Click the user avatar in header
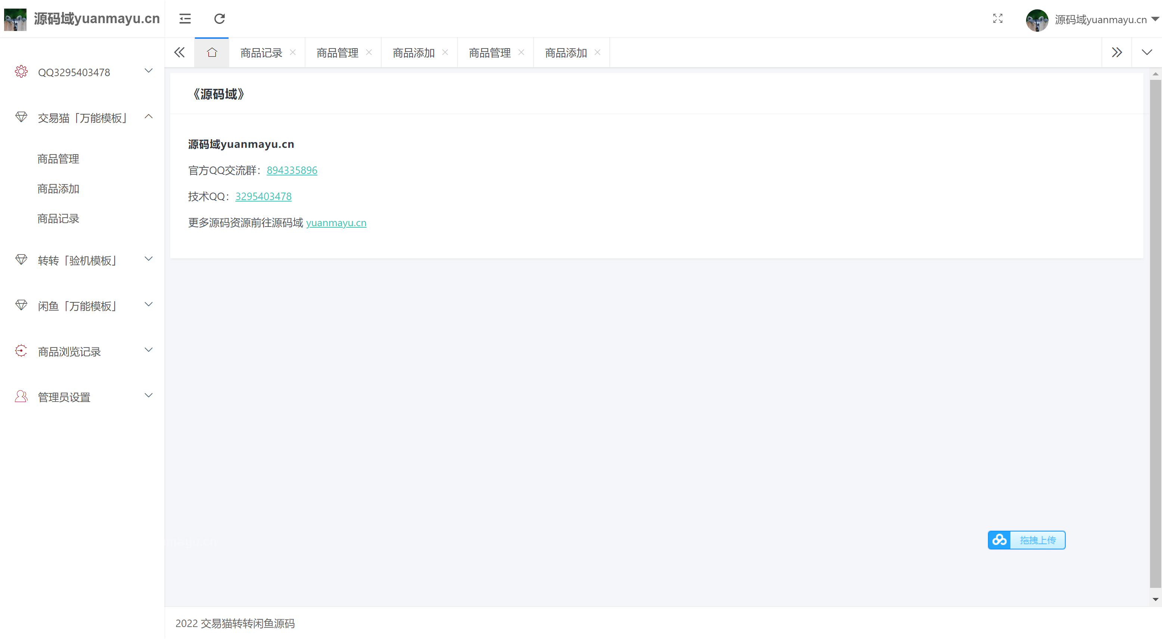 point(1037,20)
